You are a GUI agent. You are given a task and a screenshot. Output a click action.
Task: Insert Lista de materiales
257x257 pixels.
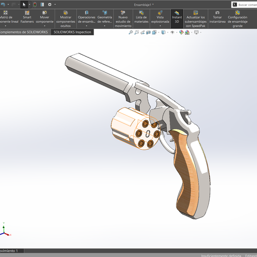tap(141, 17)
